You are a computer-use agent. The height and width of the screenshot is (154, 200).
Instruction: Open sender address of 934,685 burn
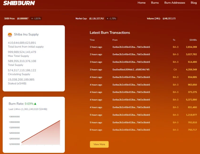point(131,77)
